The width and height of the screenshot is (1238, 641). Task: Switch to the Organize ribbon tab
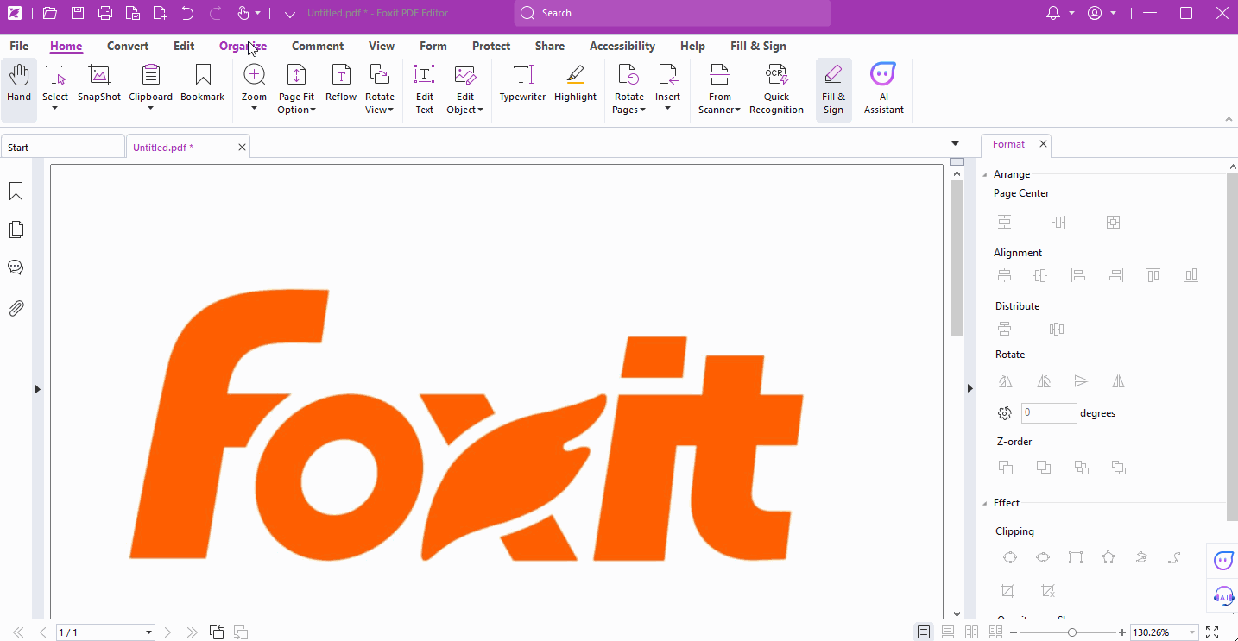pyautogui.click(x=243, y=46)
